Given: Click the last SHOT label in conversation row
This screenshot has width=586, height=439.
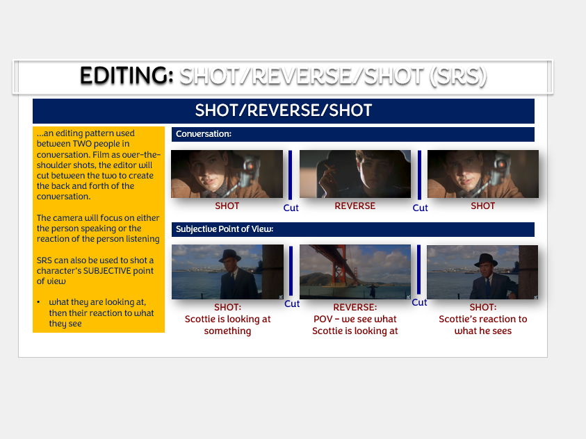Looking at the screenshot, I should (x=483, y=206).
